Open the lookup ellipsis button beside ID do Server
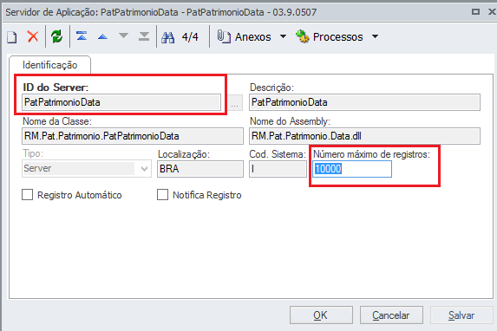The height and width of the screenshot is (331, 497). click(x=234, y=103)
